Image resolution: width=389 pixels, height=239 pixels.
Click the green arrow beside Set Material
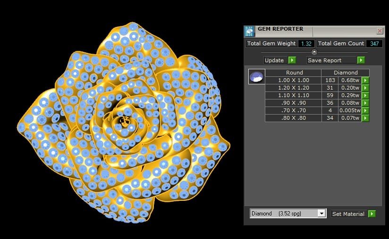(372, 214)
